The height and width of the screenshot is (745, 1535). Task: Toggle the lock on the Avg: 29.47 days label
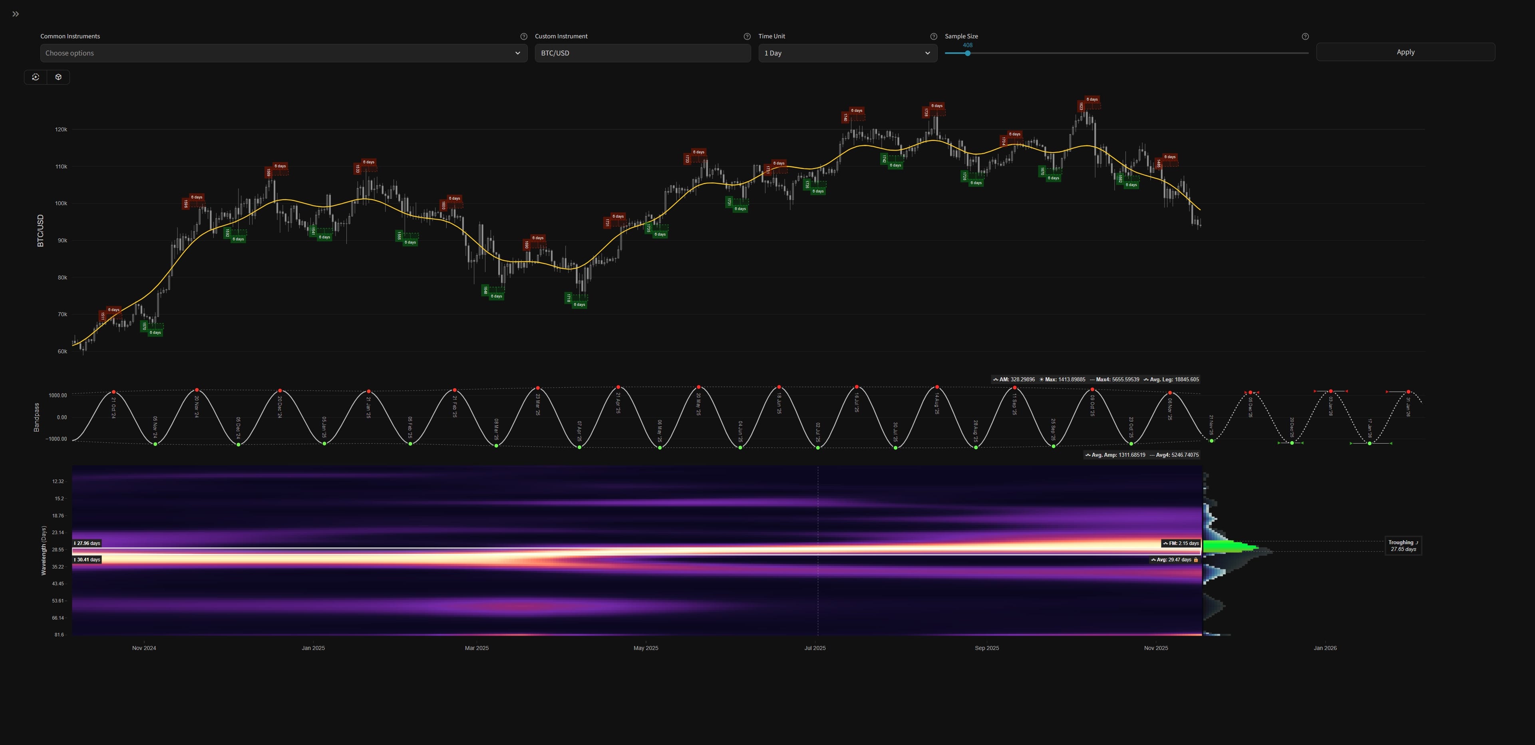[x=1197, y=560]
